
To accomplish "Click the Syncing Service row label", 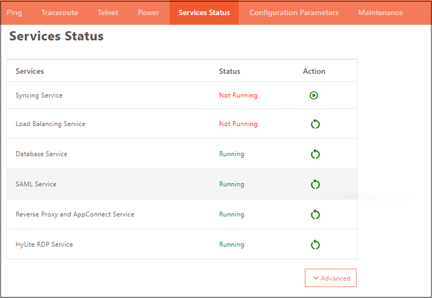I will 39,95.
